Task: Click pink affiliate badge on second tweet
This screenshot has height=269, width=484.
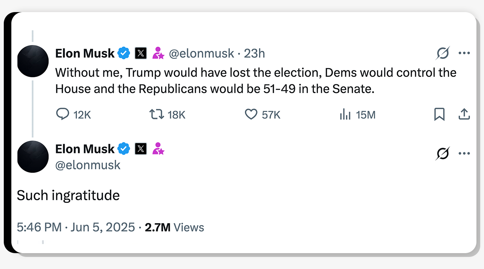Action: click(158, 149)
